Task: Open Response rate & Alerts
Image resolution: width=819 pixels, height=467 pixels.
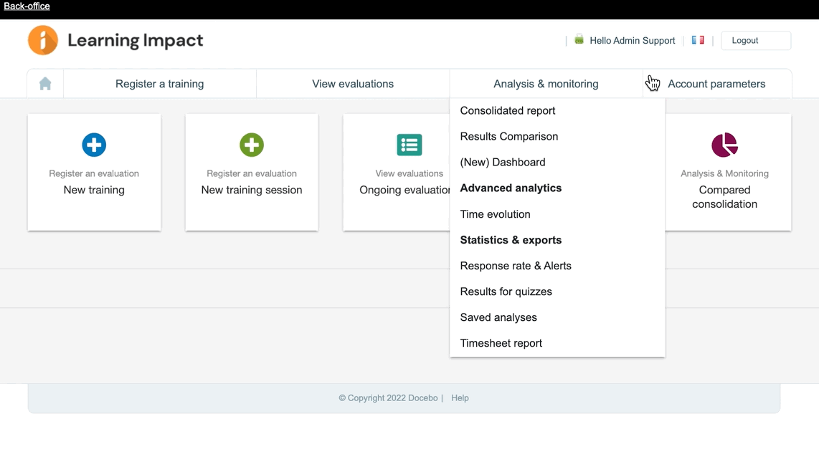Action: (516, 266)
